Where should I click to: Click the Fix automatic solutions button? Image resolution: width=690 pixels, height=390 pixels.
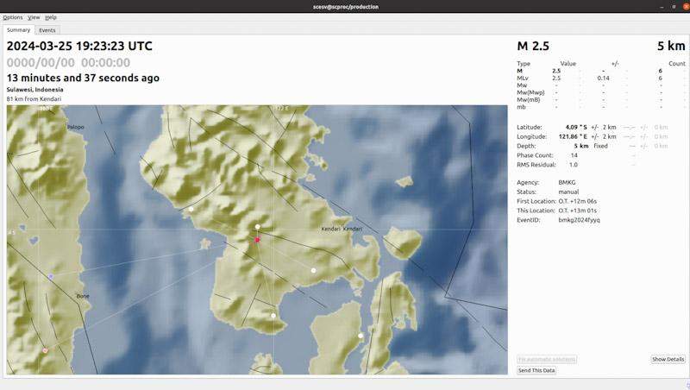coord(547,359)
